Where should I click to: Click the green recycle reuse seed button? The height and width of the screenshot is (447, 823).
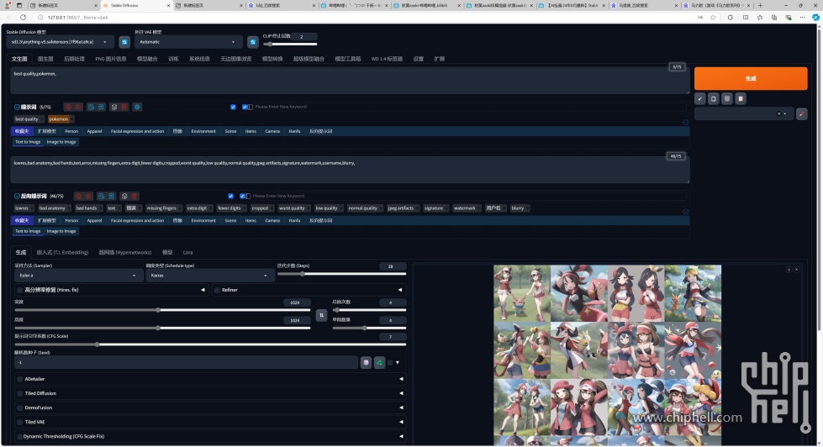click(x=379, y=362)
